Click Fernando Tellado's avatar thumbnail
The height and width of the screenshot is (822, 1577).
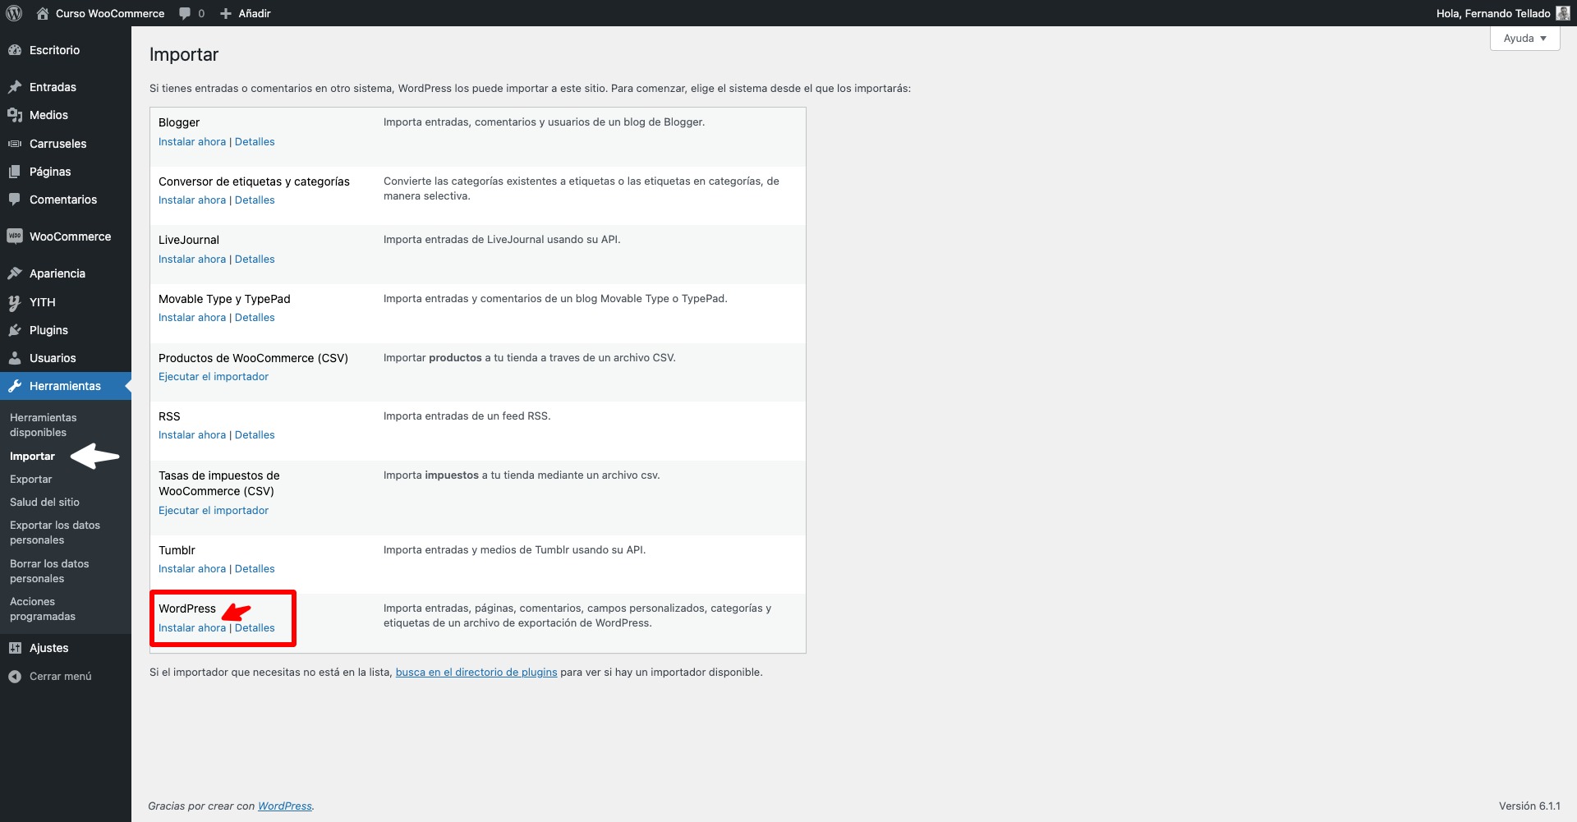coord(1562,13)
